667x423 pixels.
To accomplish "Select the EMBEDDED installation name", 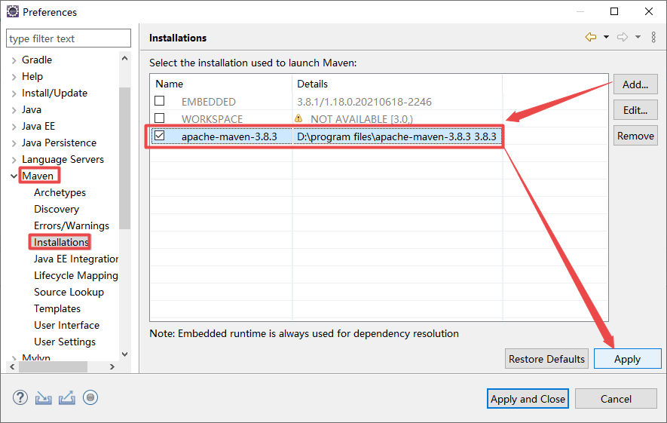I will pos(209,102).
